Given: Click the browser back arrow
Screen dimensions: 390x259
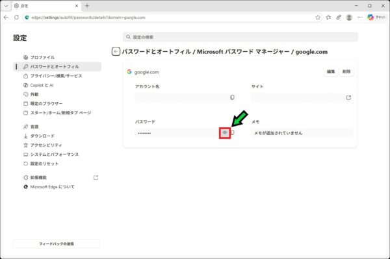Looking at the screenshot, I should (6, 18).
